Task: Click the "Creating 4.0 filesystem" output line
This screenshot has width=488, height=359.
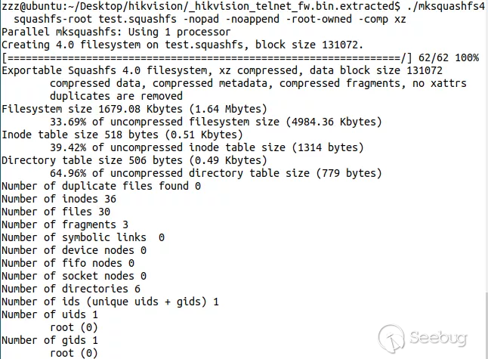Action: (x=182, y=45)
